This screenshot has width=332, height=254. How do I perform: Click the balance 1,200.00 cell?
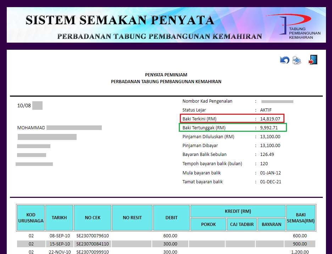click(x=300, y=252)
